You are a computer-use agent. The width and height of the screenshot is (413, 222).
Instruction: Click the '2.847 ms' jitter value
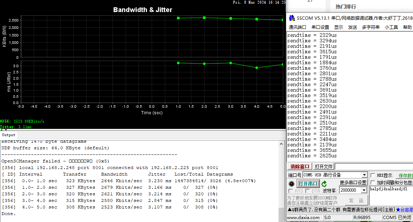click(160, 200)
